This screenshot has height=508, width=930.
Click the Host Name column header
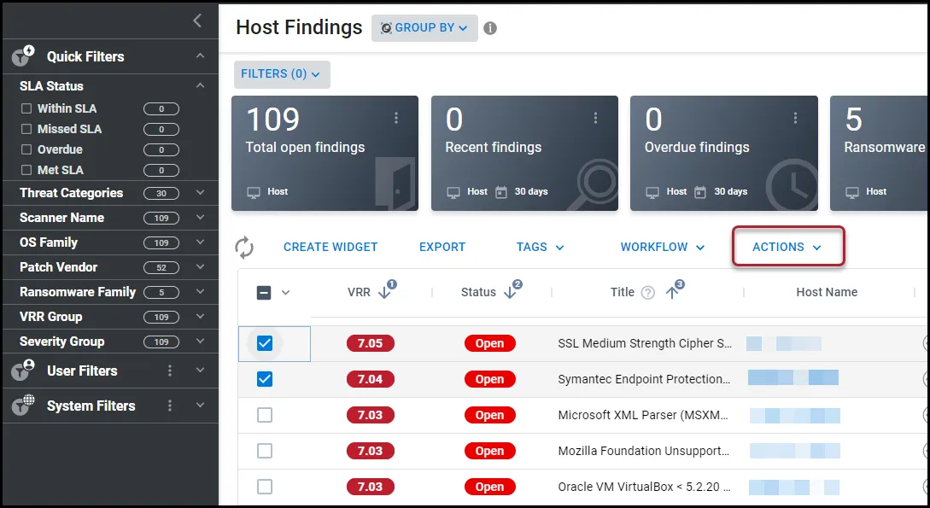point(827,292)
